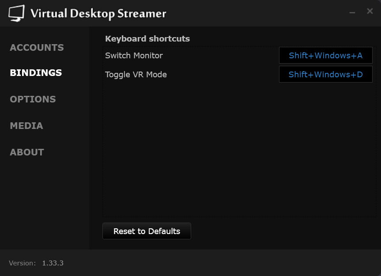381x276 pixels.
Task: Click the Version label in the status bar
Action: [22, 263]
